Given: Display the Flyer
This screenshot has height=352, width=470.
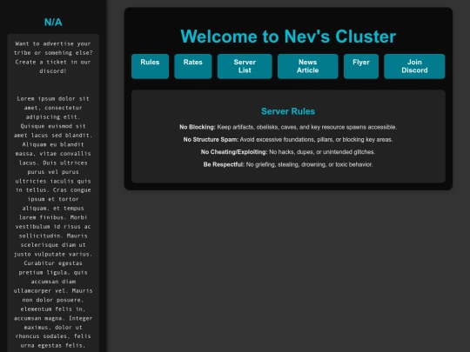Looking at the screenshot, I should (361, 66).
